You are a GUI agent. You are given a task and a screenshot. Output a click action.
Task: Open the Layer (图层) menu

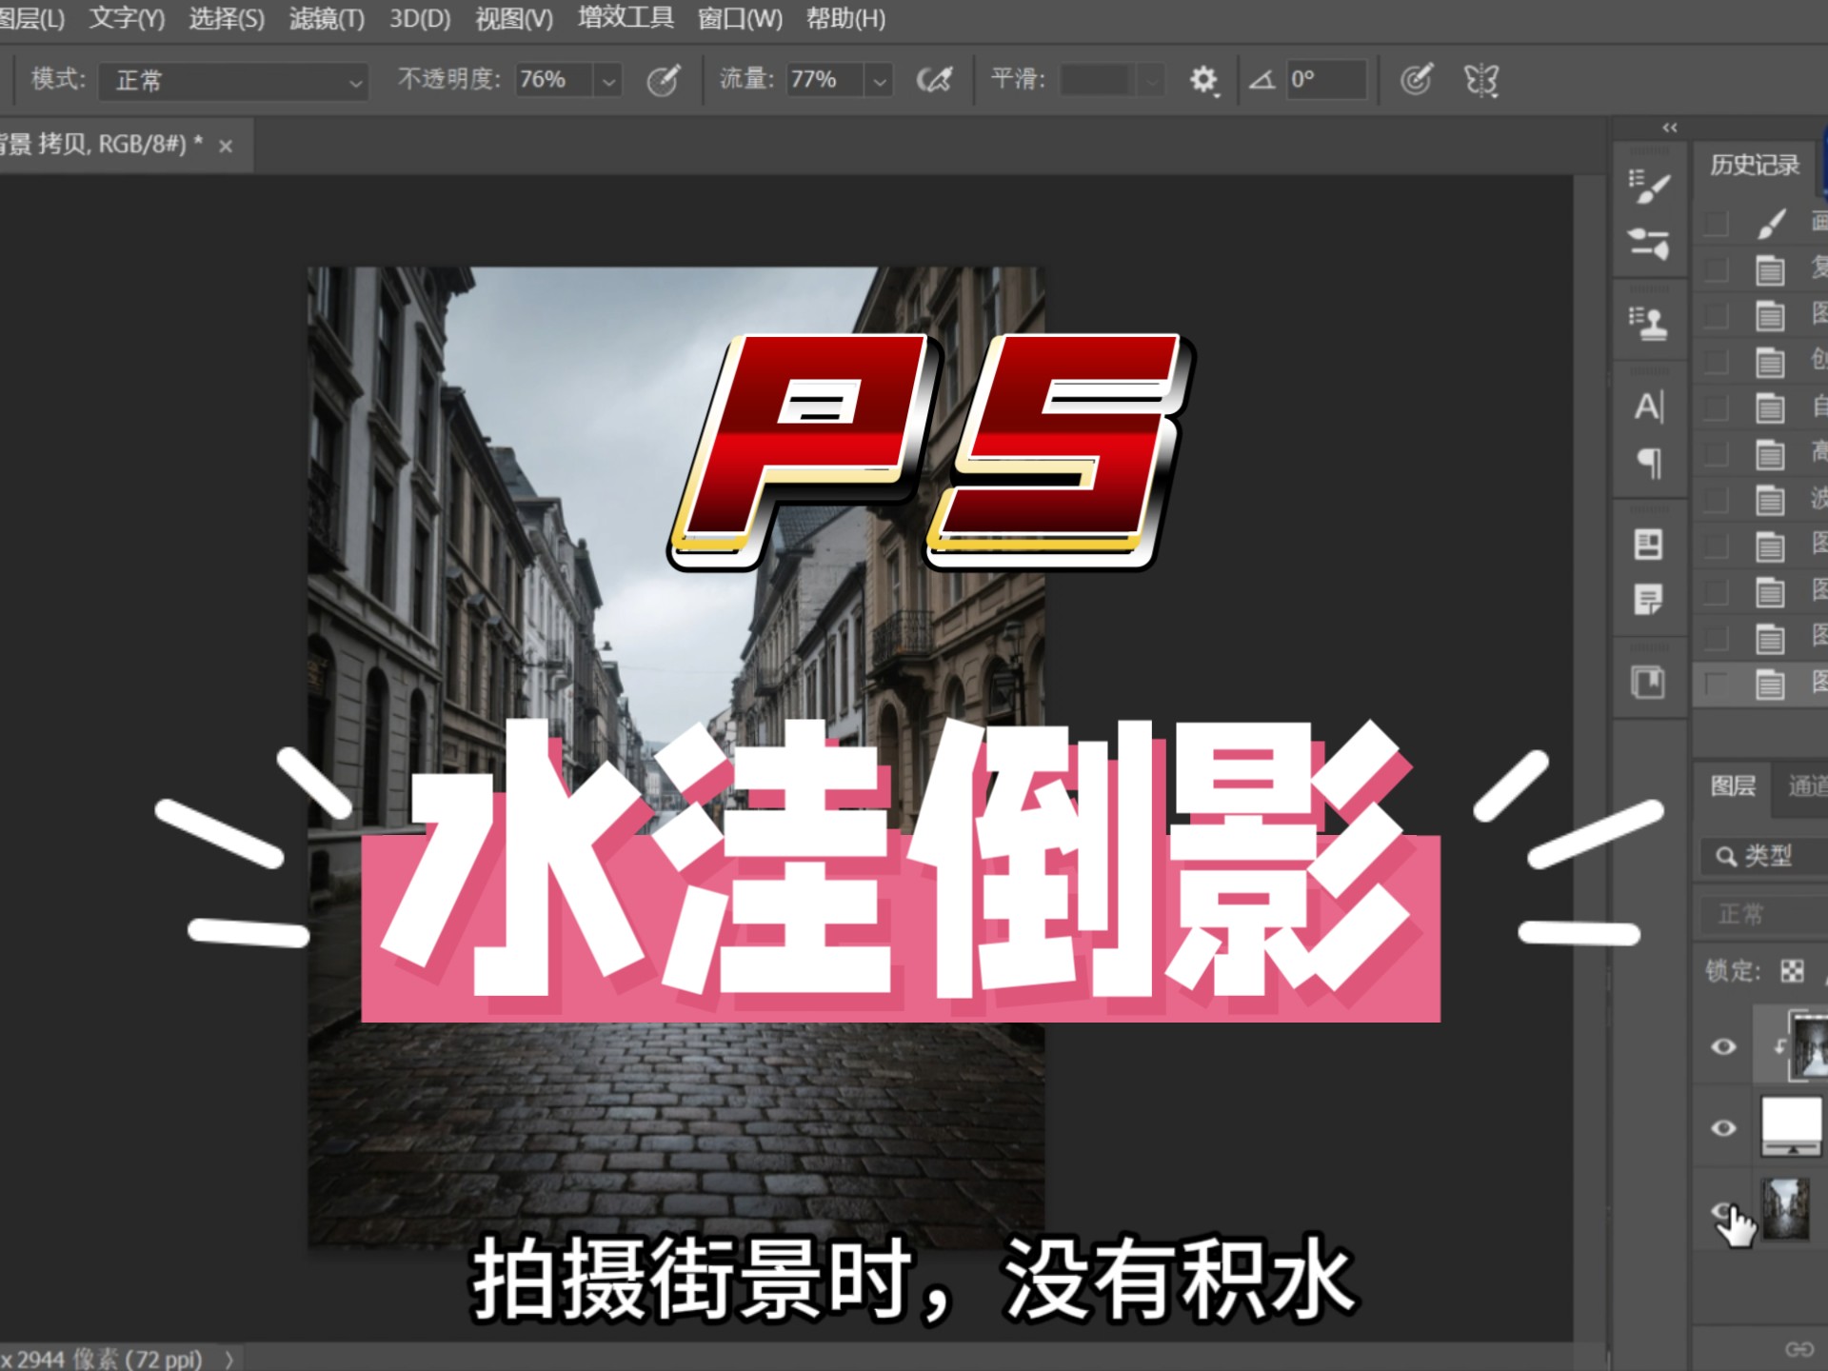point(31,19)
